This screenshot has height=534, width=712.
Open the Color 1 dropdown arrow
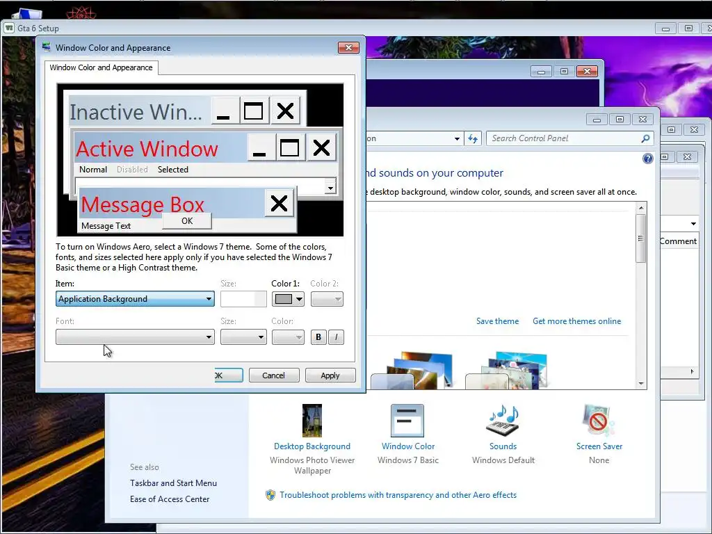299,299
